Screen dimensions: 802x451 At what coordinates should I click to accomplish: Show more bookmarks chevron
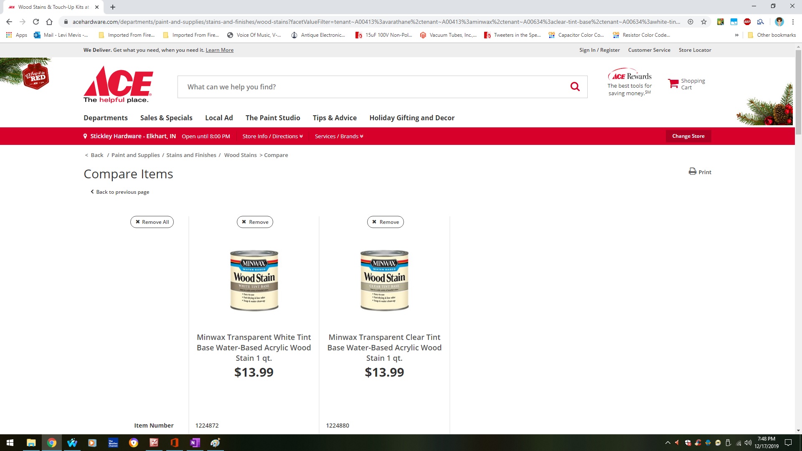coord(736,35)
